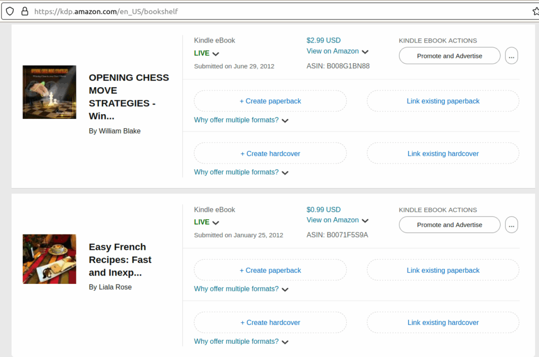The image size is (539, 357).
Task: Click Promote and Advertise for chess book
Action: coord(449,56)
